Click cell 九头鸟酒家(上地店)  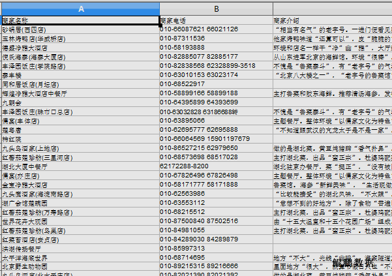pos(80,148)
